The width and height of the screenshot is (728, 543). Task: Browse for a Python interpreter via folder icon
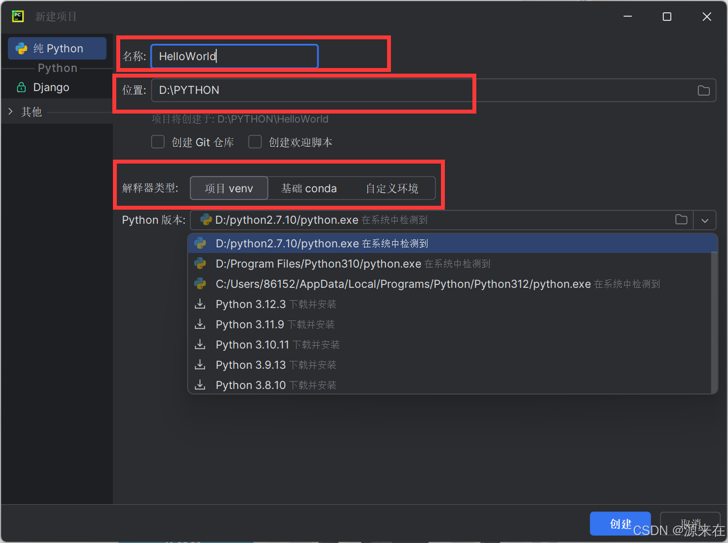point(681,220)
